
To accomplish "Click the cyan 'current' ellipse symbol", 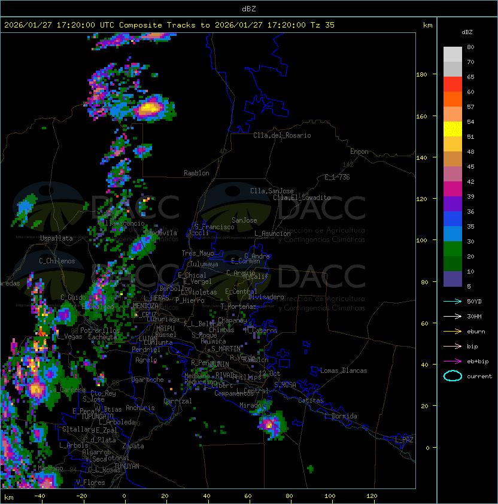I will click(453, 376).
